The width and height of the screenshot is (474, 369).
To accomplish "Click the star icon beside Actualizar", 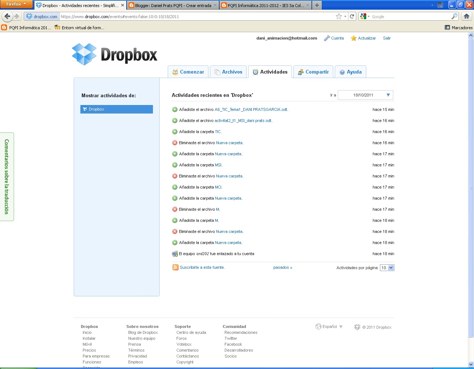I will click(x=354, y=38).
